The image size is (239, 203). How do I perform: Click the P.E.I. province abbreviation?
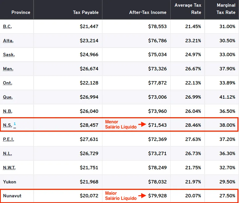8,139
